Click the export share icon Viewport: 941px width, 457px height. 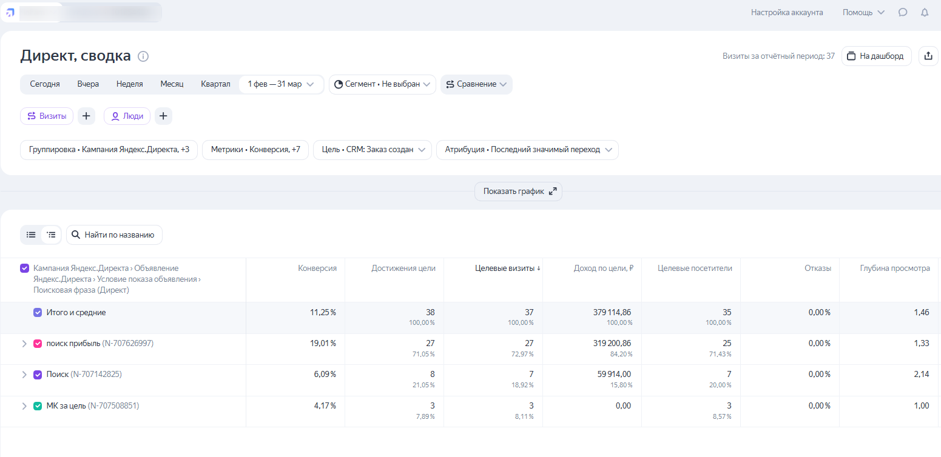click(x=928, y=56)
